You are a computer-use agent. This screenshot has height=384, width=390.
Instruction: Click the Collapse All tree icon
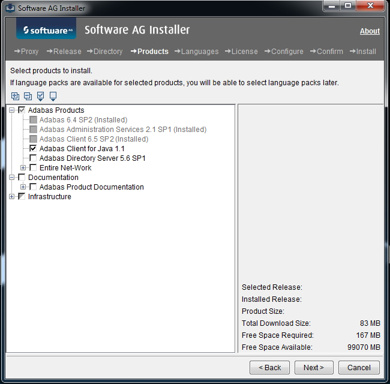28,96
